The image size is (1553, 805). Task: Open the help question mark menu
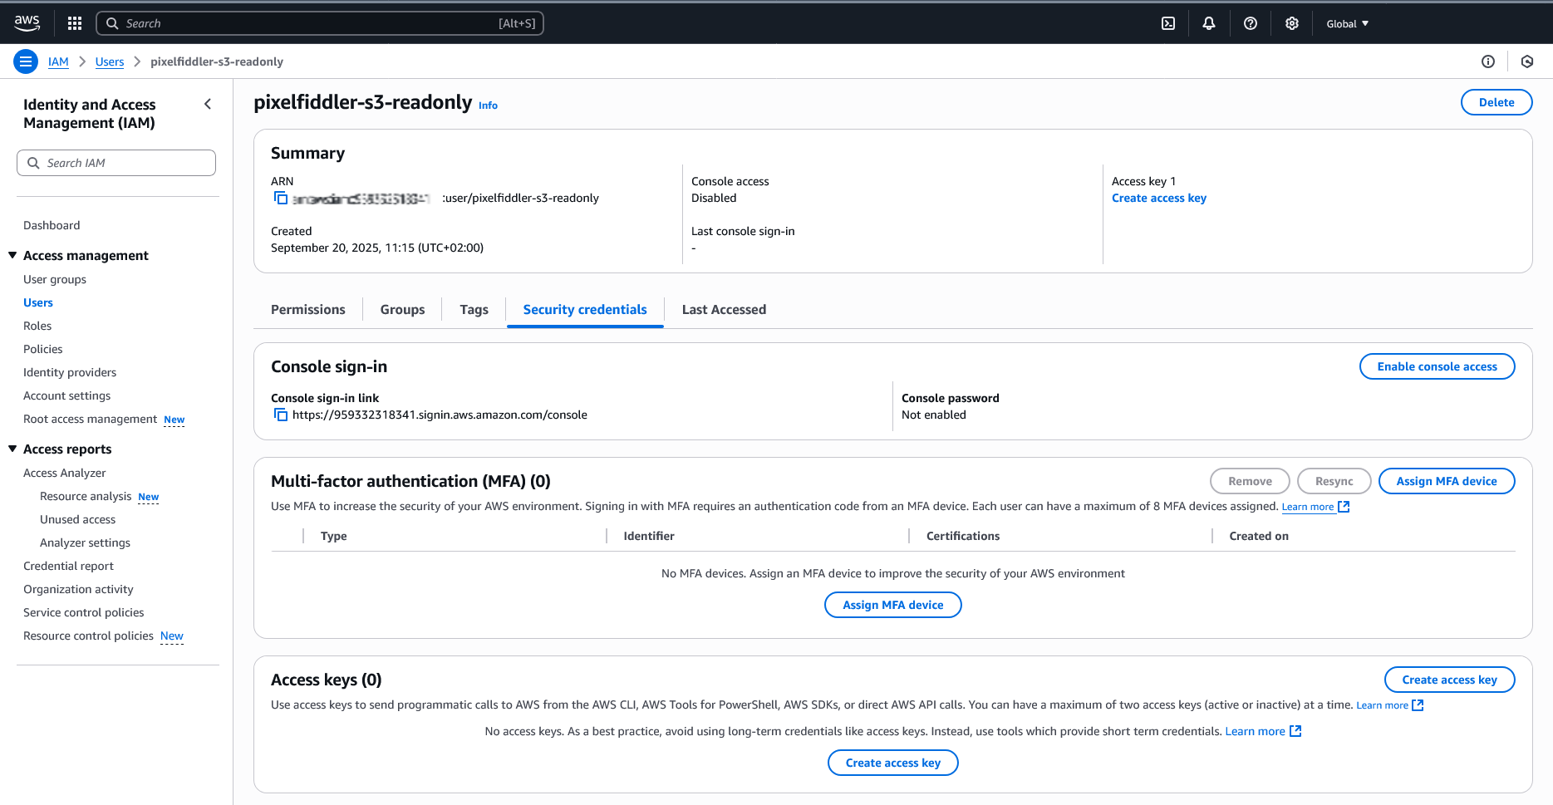(x=1251, y=23)
